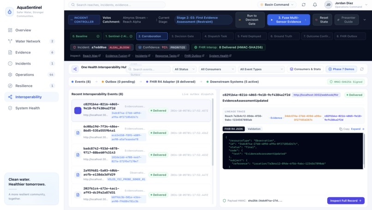Click the AquaSentinel water drop logo
Image resolution: width=372 pixels, height=210 pixels.
[10, 12]
